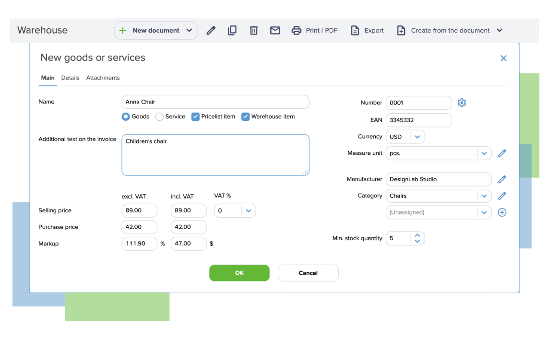Open number settings gear icon

coord(462,103)
